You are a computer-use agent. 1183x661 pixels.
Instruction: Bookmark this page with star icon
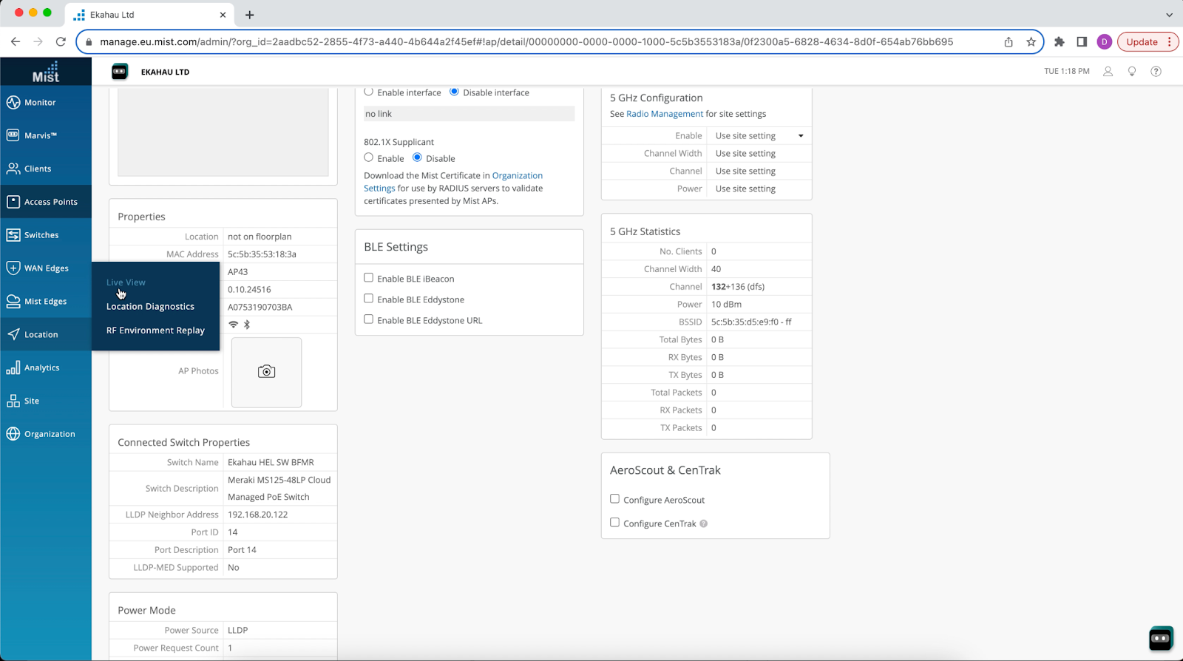tap(1031, 42)
